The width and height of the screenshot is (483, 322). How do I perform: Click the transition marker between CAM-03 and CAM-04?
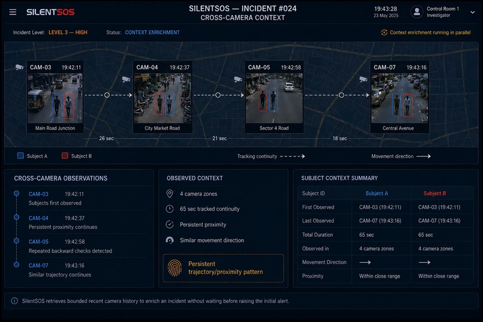click(x=107, y=95)
